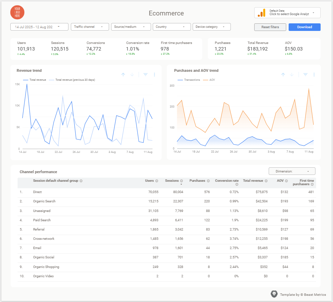Click drill down arrow on Purchases and AOV chart
The image size is (333, 302).
[292, 75]
